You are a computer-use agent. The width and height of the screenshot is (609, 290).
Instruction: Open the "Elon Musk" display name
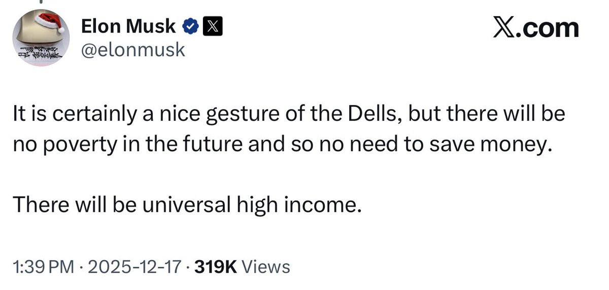(128, 27)
